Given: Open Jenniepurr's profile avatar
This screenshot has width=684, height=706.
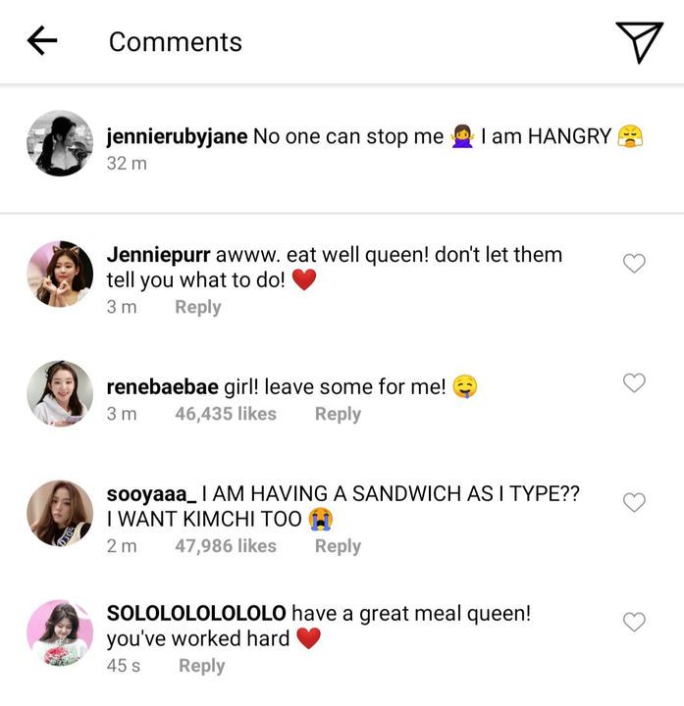Looking at the screenshot, I should tap(60, 274).
